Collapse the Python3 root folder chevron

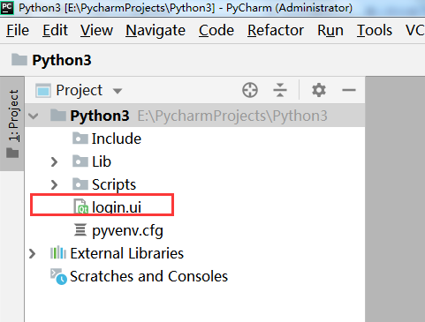(34, 116)
